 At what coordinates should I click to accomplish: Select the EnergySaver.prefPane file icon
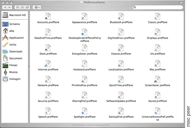84,48
